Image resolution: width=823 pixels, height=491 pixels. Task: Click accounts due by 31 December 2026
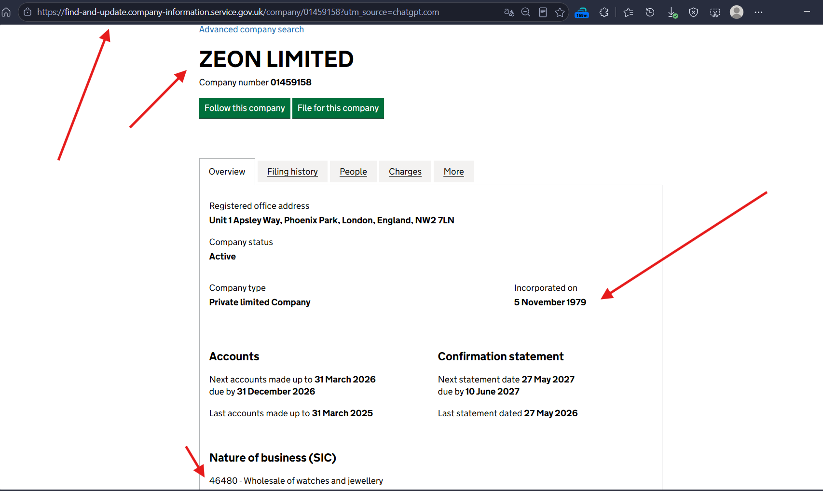click(x=262, y=392)
